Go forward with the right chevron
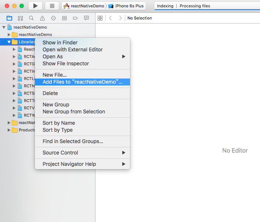This screenshot has height=222, width=260. (x=120, y=18)
